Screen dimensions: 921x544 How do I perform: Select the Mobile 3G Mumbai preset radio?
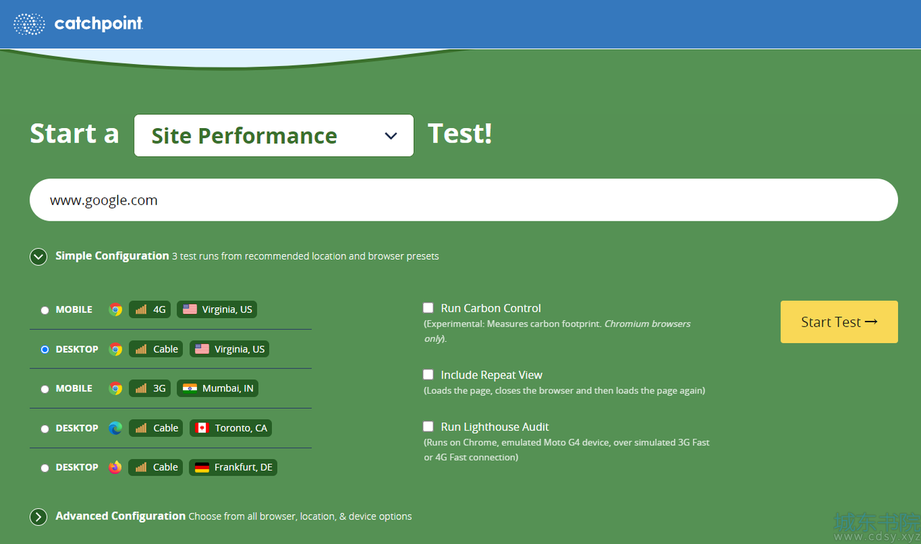pos(45,389)
